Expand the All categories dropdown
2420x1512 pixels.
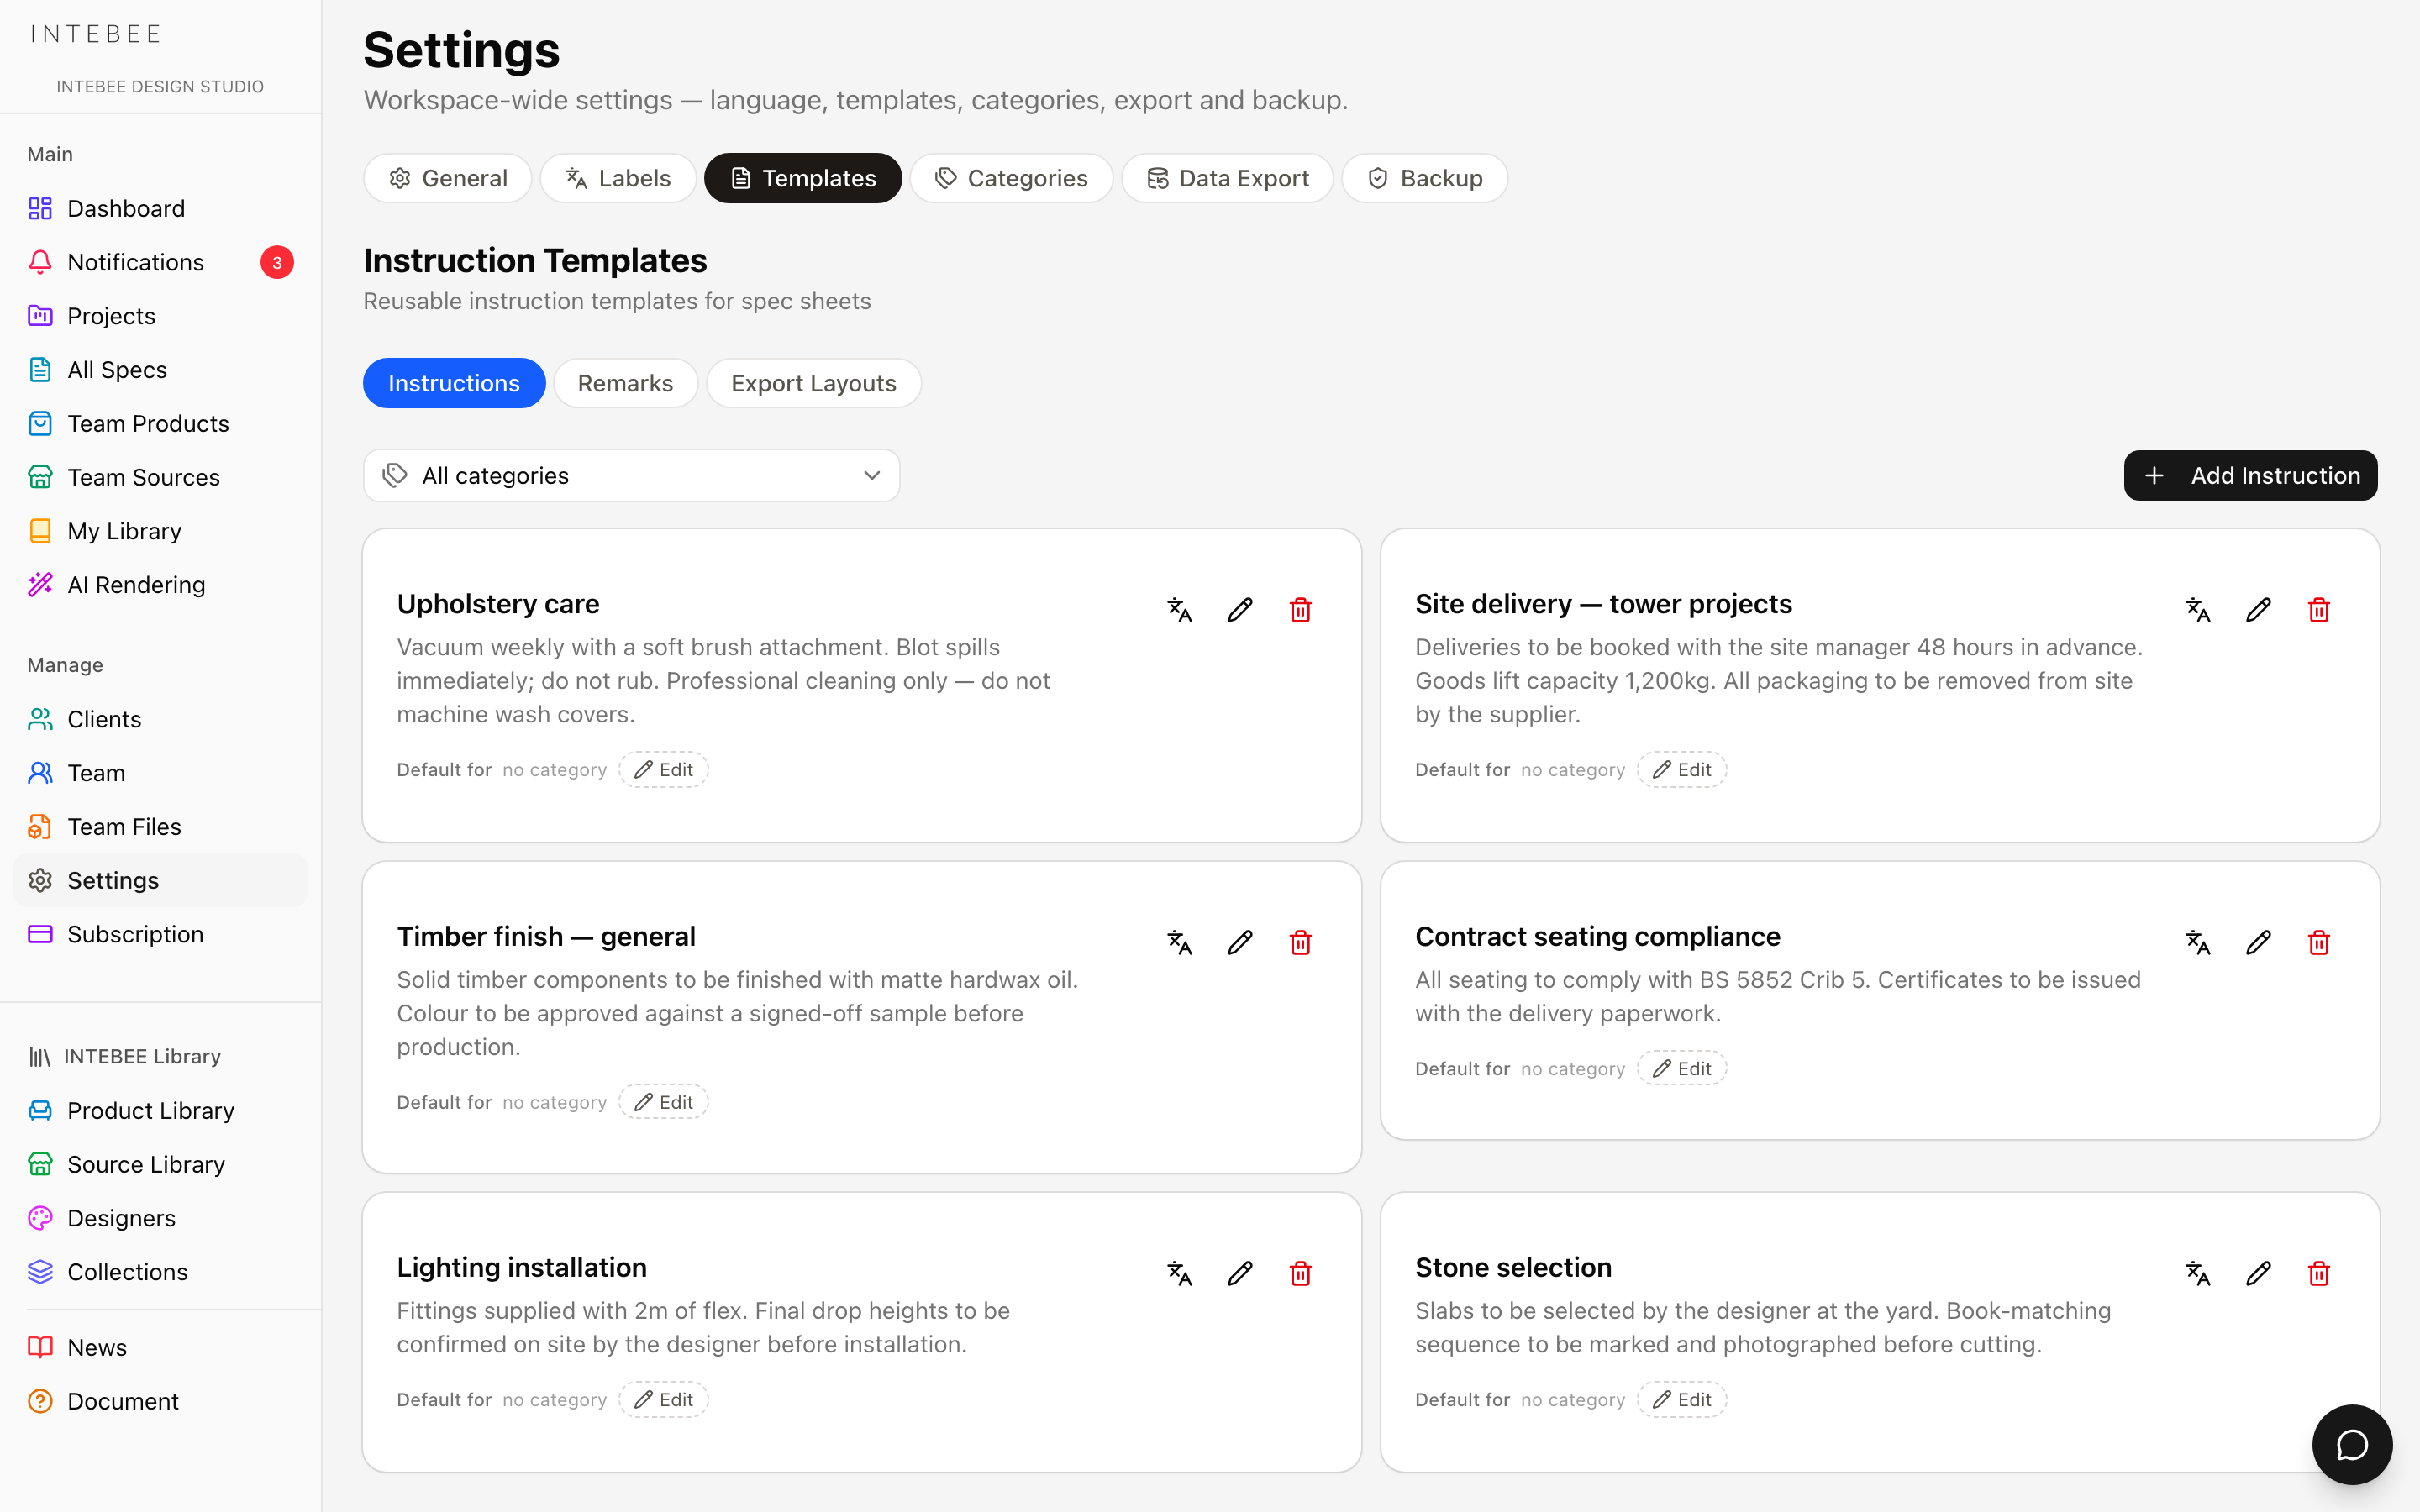[x=631, y=475]
